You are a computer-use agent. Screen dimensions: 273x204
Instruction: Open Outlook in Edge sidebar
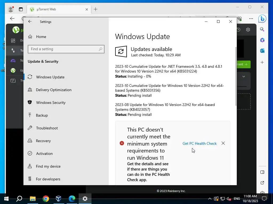coord(262,51)
